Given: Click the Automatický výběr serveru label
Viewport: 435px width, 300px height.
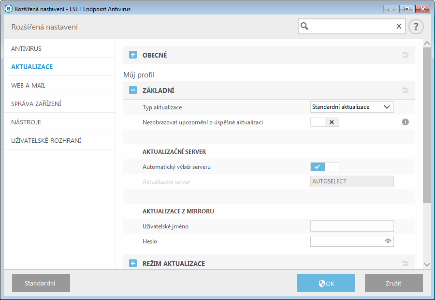Looking at the screenshot, I should 177,167.
